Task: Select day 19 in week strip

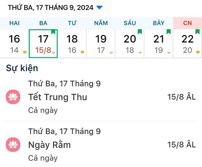Action: (x=101, y=44)
